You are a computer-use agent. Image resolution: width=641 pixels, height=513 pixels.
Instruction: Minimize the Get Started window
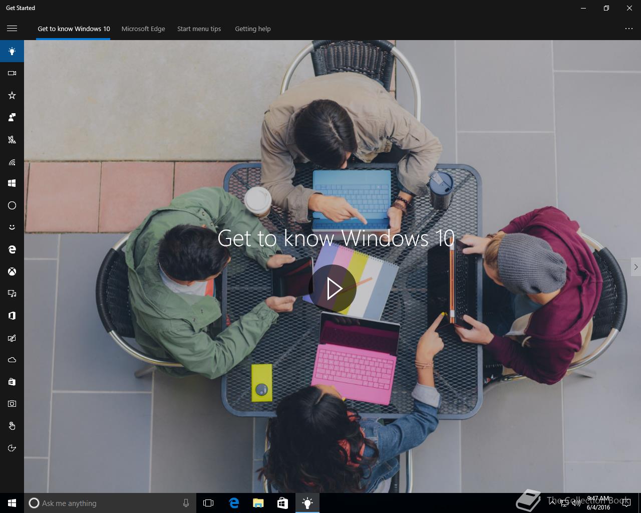pos(583,8)
